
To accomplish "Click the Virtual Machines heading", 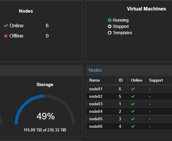I will pos(146,9).
